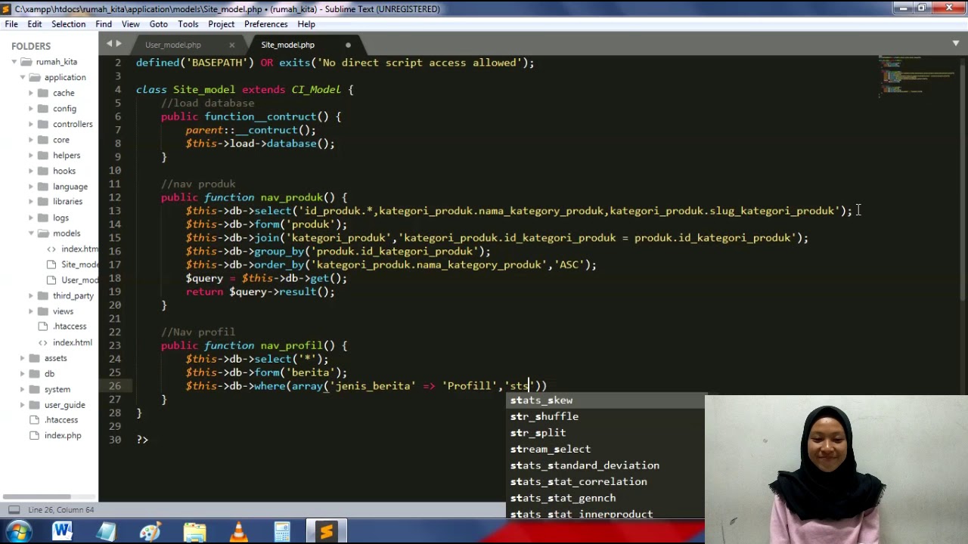Open the Preferences menu
Screen dimensions: 968x544
point(266,24)
